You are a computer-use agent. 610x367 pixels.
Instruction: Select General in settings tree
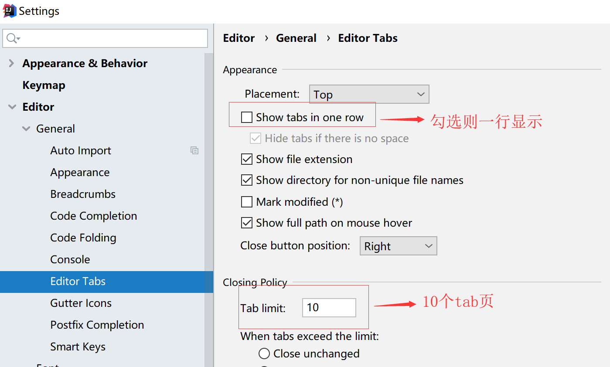55,129
